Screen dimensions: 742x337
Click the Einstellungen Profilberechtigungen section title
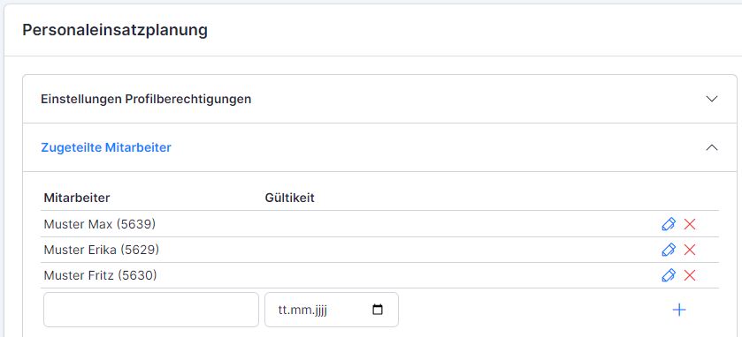[x=146, y=99]
